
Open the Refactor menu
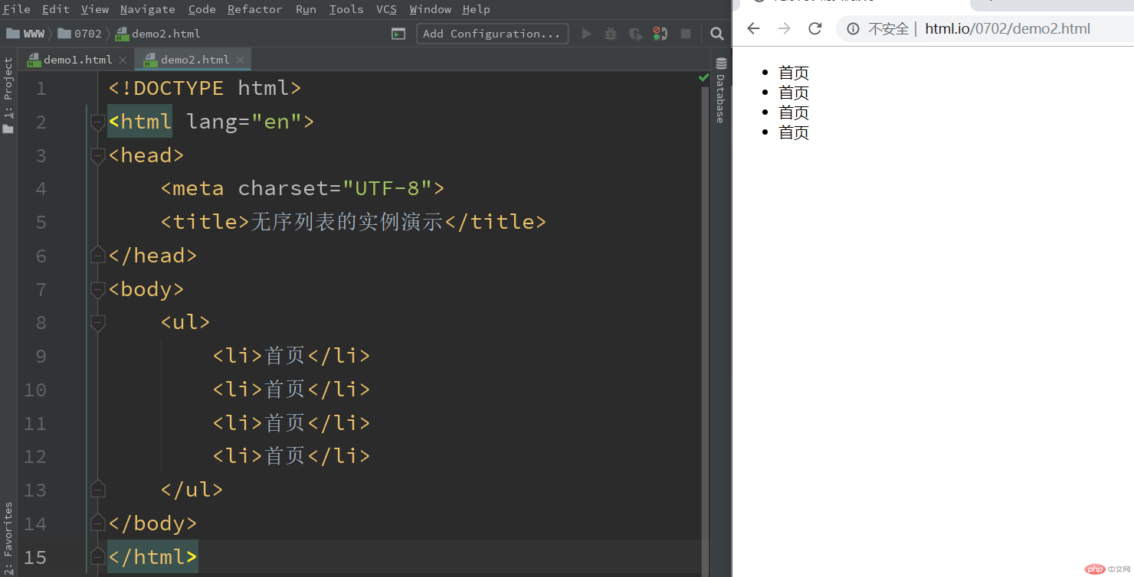click(x=255, y=9)
